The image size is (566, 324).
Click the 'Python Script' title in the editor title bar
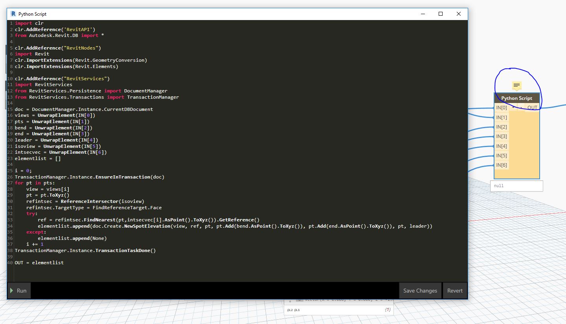click(x=32, y=14)
